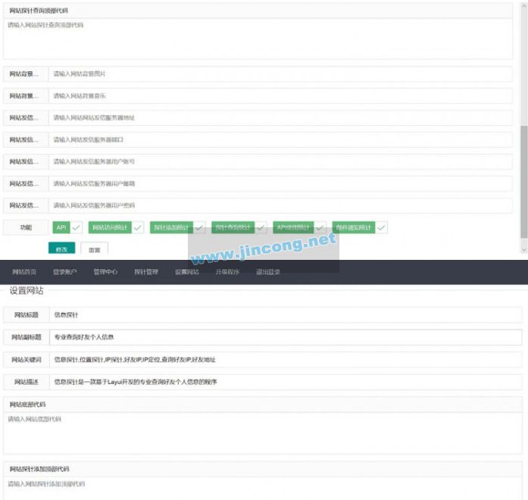The image size is (528, 500).
Task: Click the 网站副标题 field with 专业查询好友个人信息
Action: click(286, 337)
